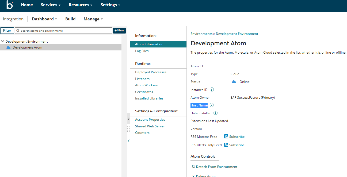
Task: Open Atom Workers section
Action: click(x=146, y=85)
